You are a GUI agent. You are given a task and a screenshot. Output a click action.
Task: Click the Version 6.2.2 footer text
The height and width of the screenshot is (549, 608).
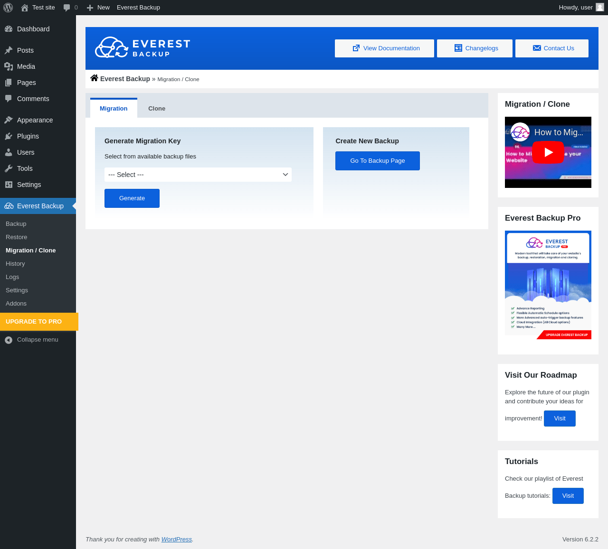(580, 540)
